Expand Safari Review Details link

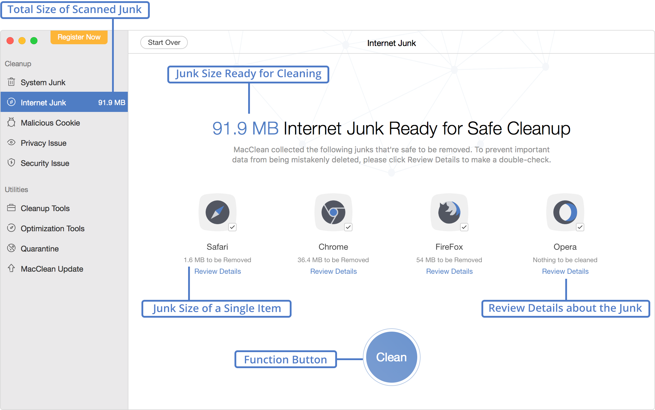click(217, 271)
